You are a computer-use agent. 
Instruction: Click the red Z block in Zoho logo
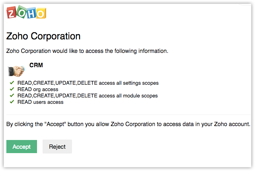(x=12, y=13)
